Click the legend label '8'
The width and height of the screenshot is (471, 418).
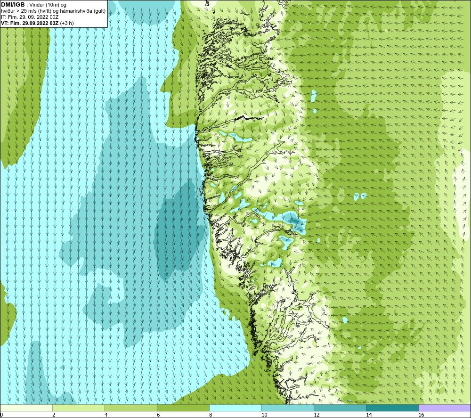(211, 415)
